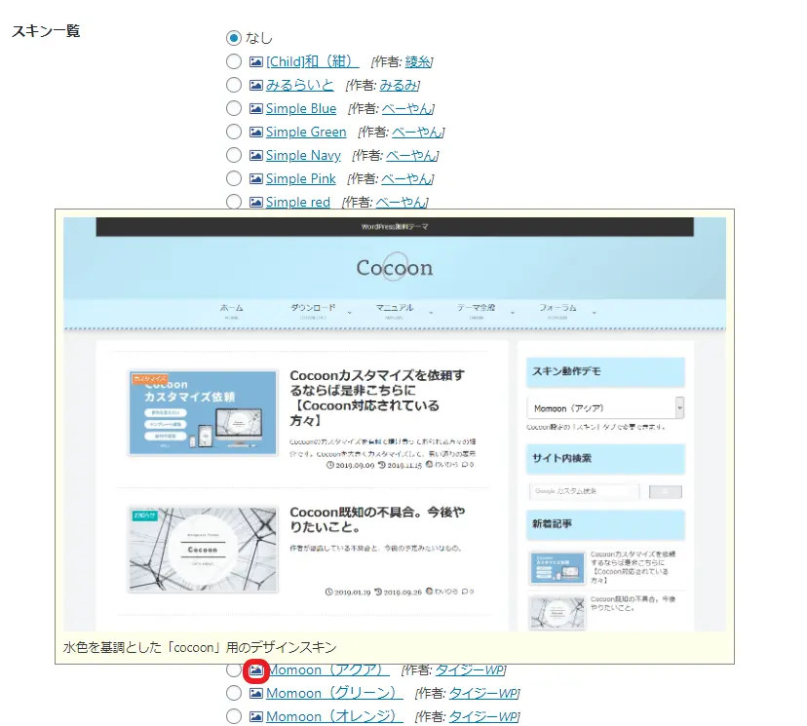807x726 pixels.
Task: Visit author link みるみ
Action: pos(399,85)
